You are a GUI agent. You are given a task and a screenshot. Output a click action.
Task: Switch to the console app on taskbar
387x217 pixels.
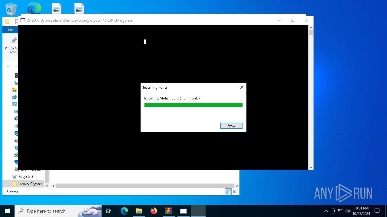coord(184,211)
